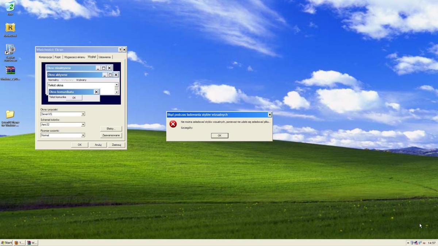Switch to the Ustawienia tab

click(104, 57)
